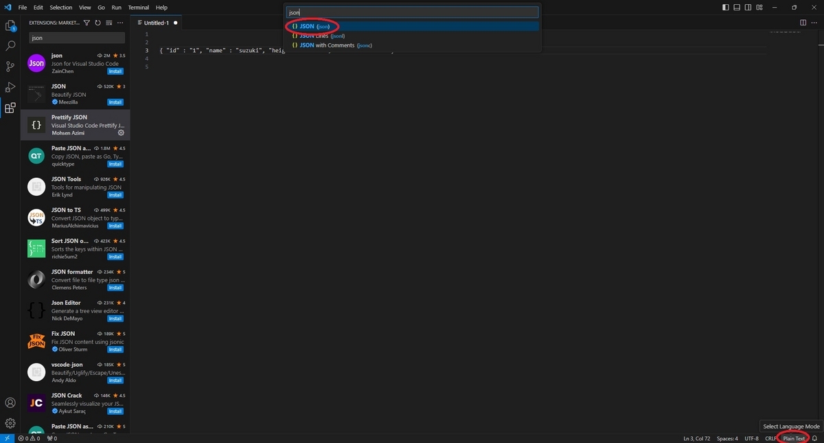The image size is (824, 443).
Task: Open the Source Control view
Action: (10, 67)
